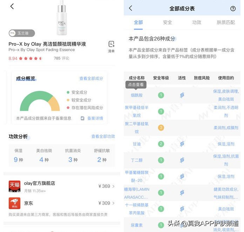Go back from the product detail page

(12, 6)
